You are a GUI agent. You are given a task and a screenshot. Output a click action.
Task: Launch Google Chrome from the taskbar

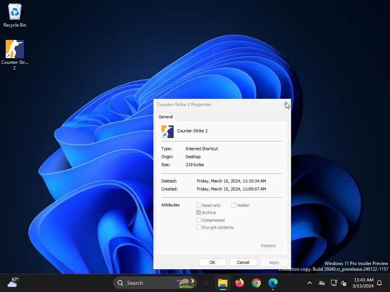pyautogui.click(x=256, y=283)
